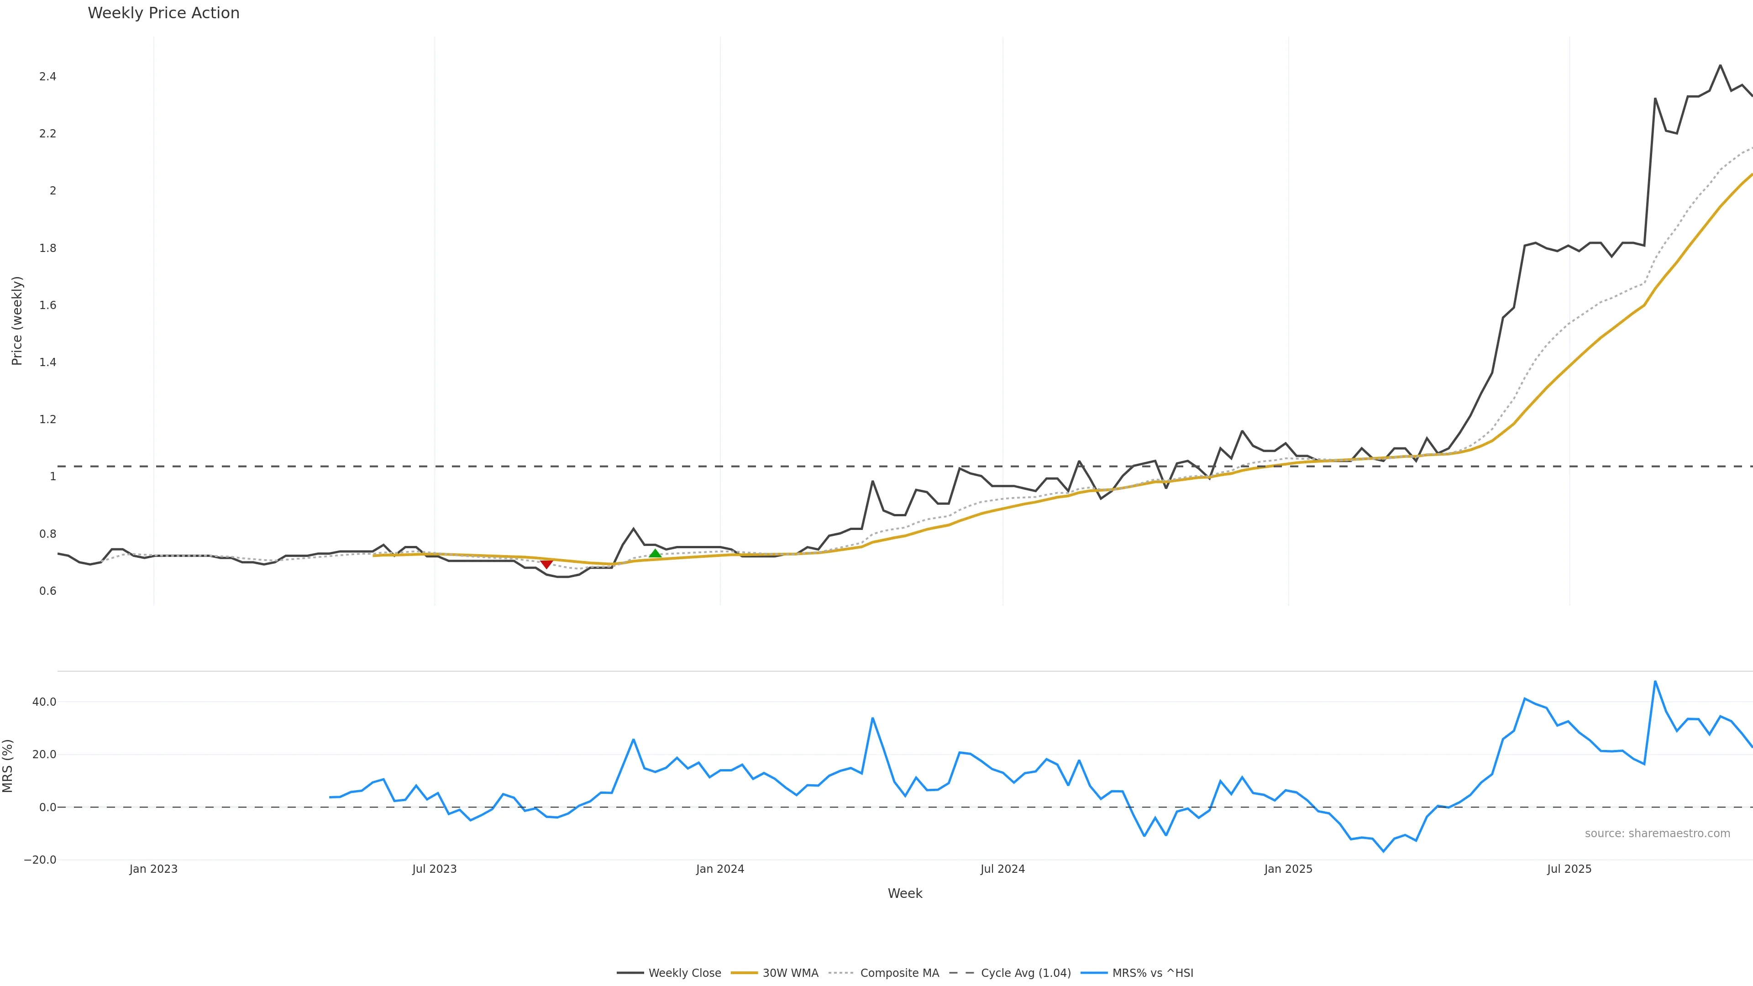Viewport: 1753px width, 986px height.
Task: Click the Jan 2023 x-axis tick label
Action: (153, 869)
